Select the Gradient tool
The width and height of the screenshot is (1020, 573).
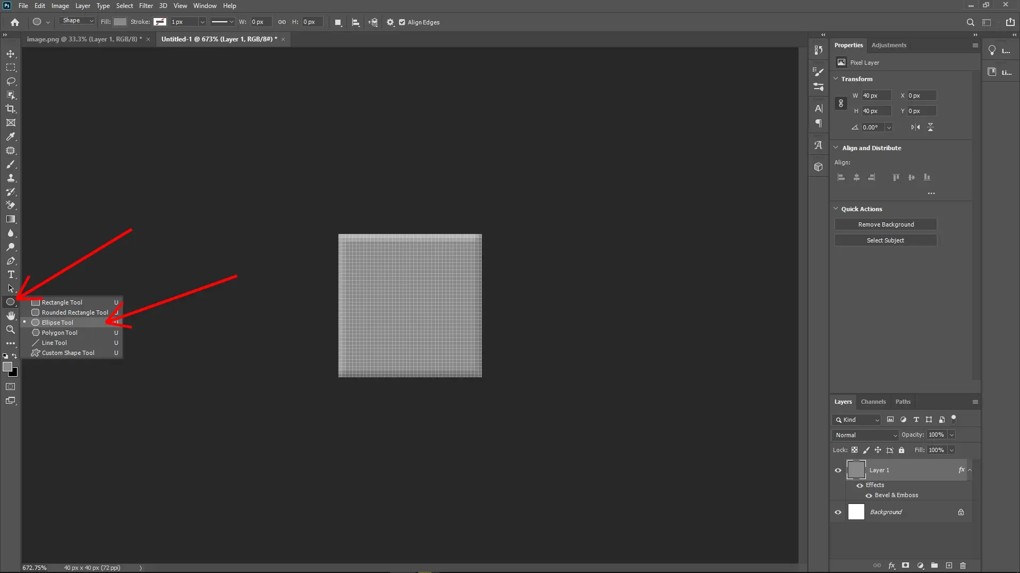11,220
